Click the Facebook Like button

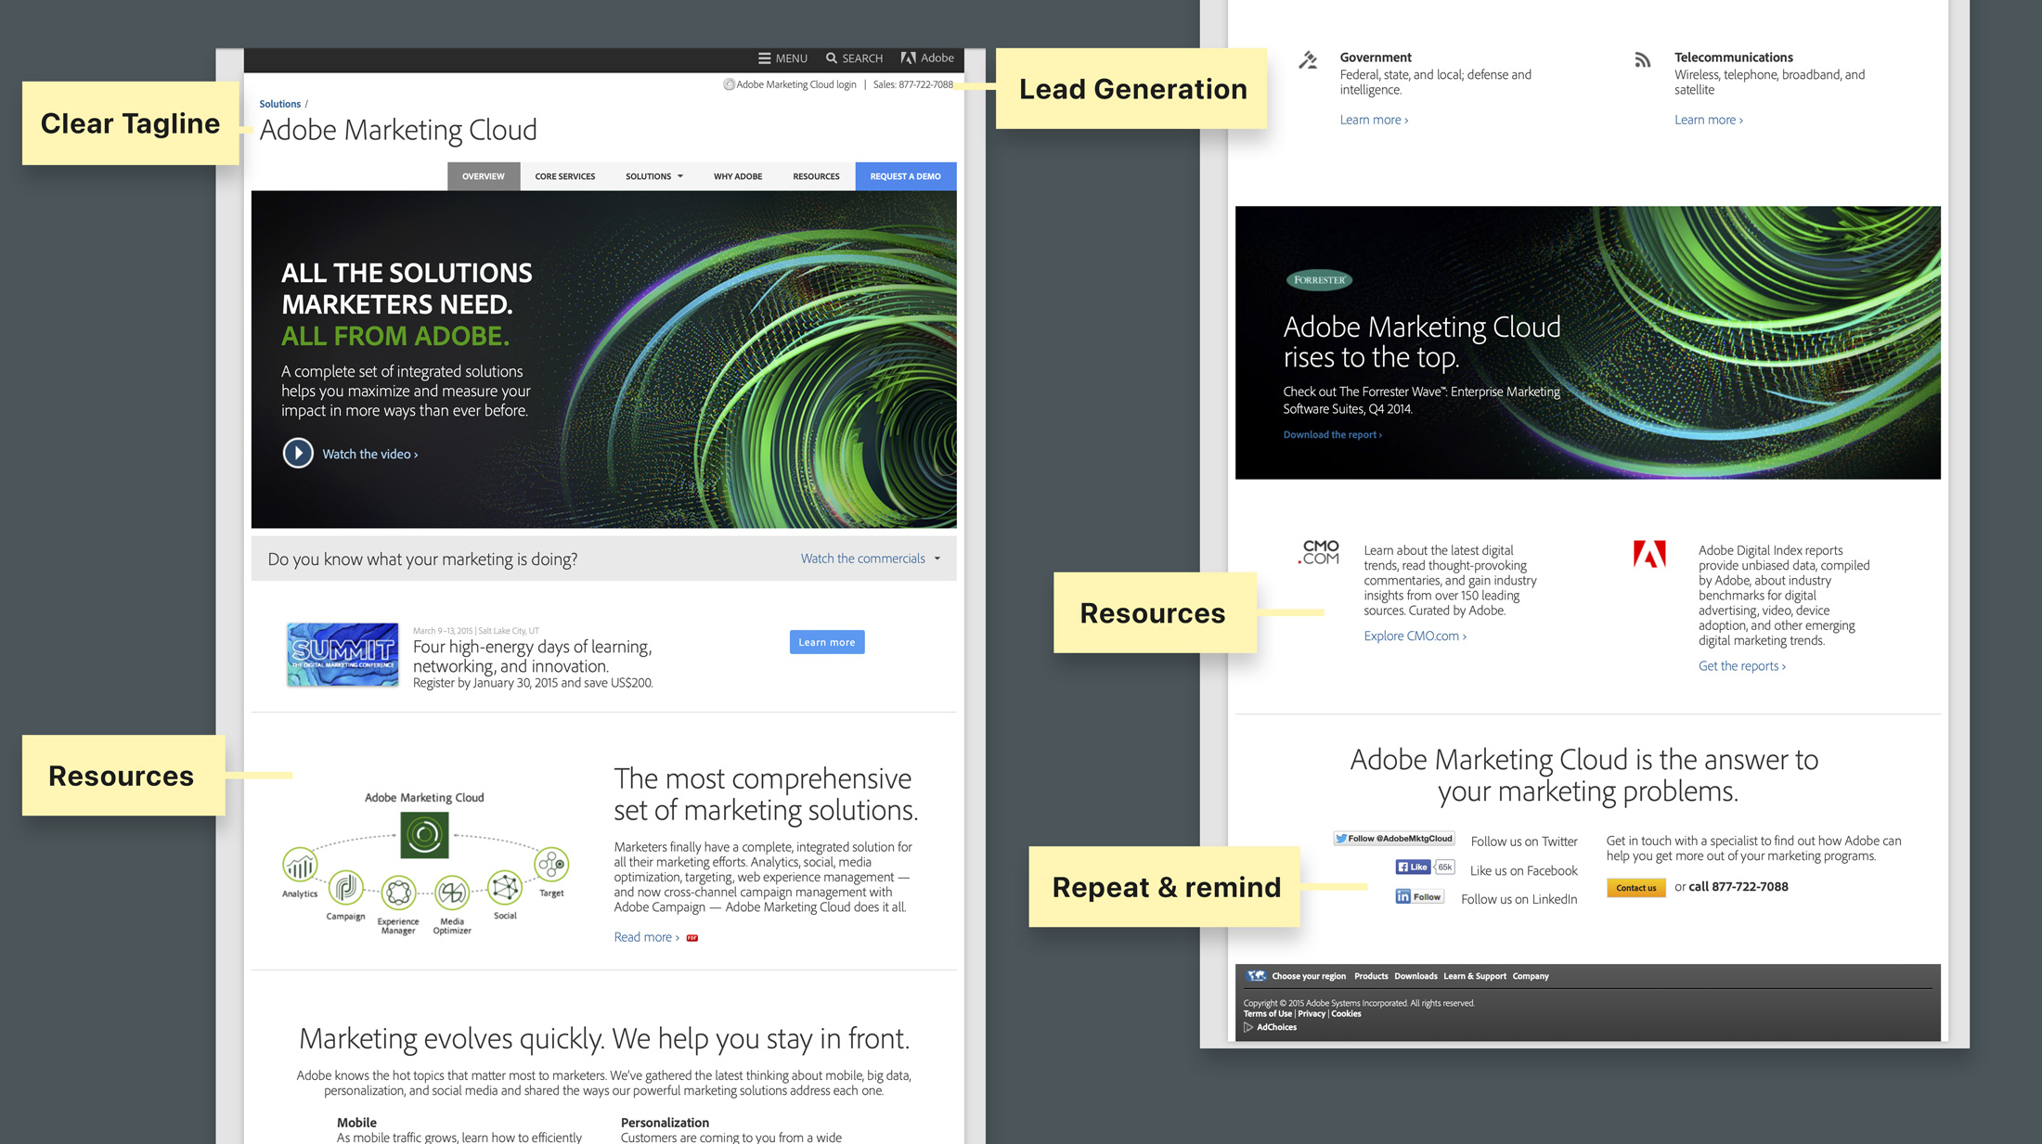[x=1413, y=868]
